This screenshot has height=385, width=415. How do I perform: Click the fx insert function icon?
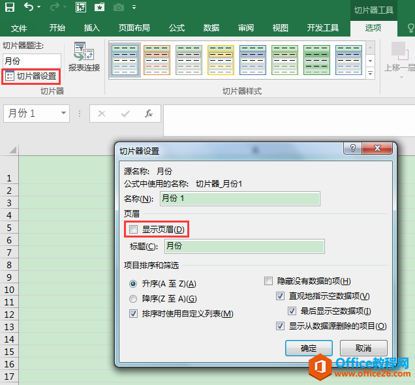(x=149, y=114)
